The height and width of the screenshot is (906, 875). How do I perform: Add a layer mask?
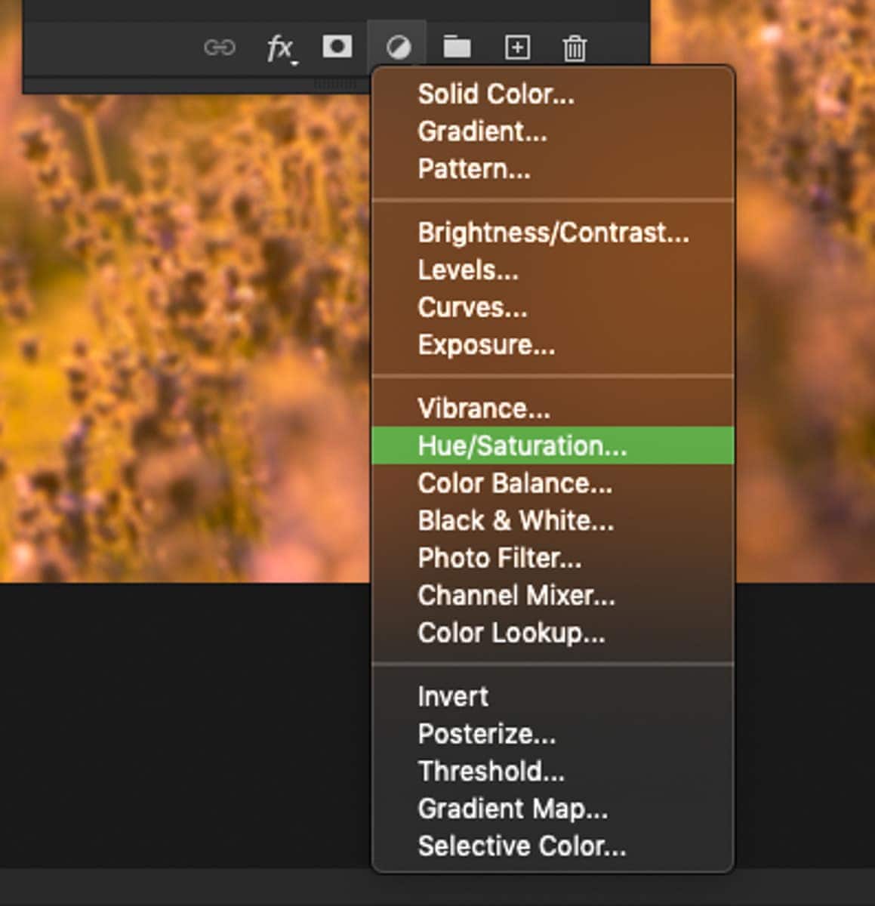(337, 47)
